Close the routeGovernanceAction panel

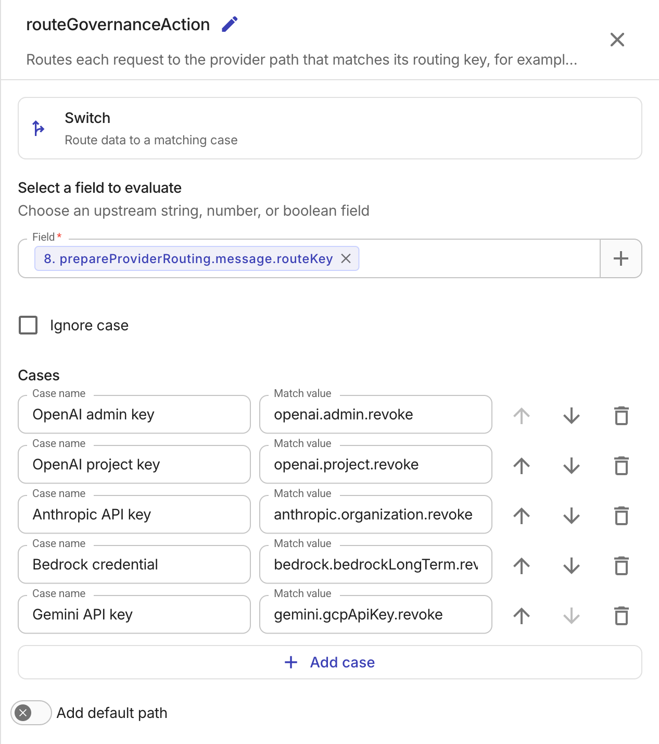click(617, 40)
